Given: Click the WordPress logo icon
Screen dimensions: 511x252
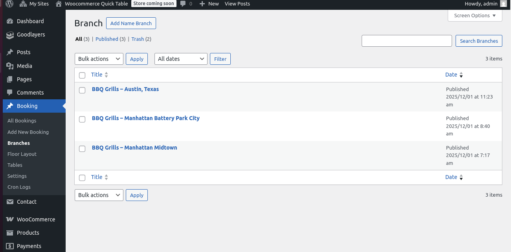Looking at the screenshot, I should [x=10, y=4].
